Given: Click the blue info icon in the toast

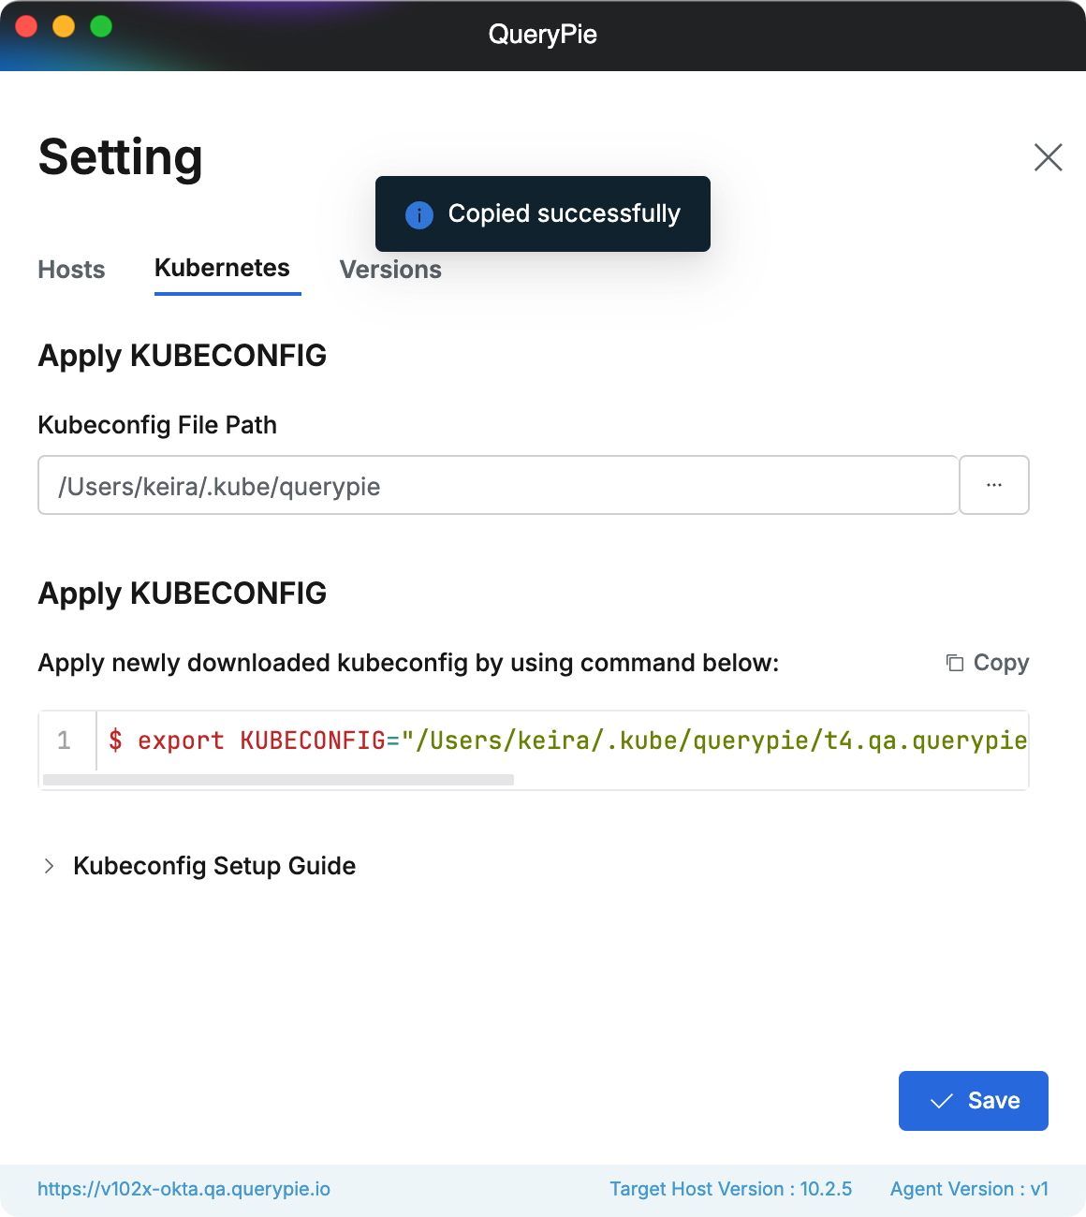Looking at the screenshot, I should 419,214.
